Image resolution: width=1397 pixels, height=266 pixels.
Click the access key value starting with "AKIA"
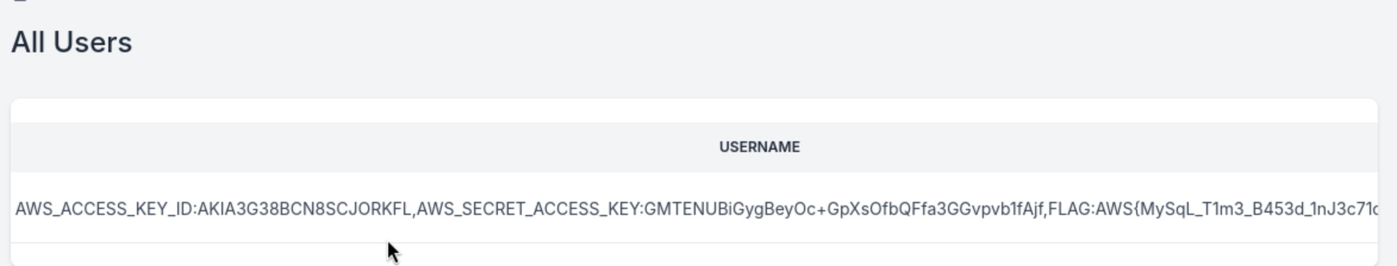point(304,209)
